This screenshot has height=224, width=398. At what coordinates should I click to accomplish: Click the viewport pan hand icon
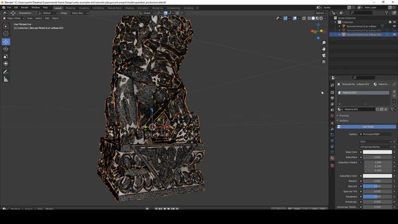click(x=323, y=49)
